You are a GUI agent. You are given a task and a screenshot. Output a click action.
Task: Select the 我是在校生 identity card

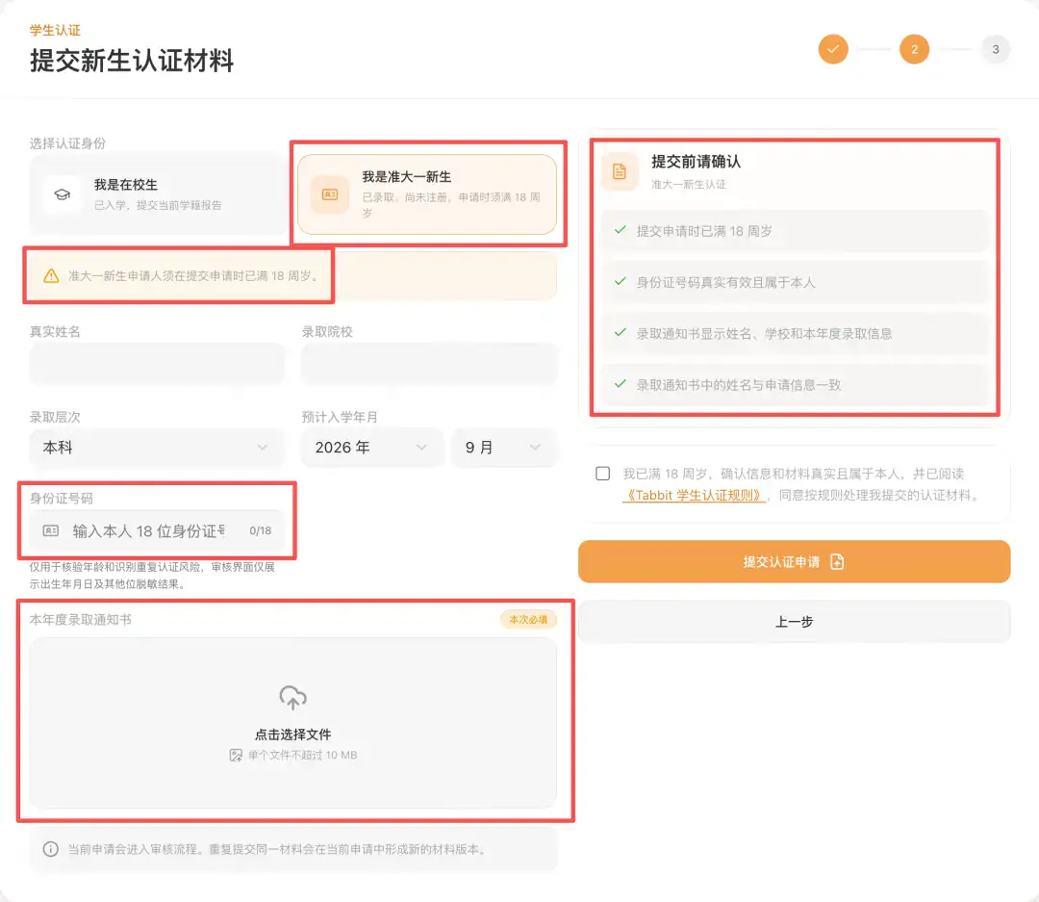tap(158, 194)
